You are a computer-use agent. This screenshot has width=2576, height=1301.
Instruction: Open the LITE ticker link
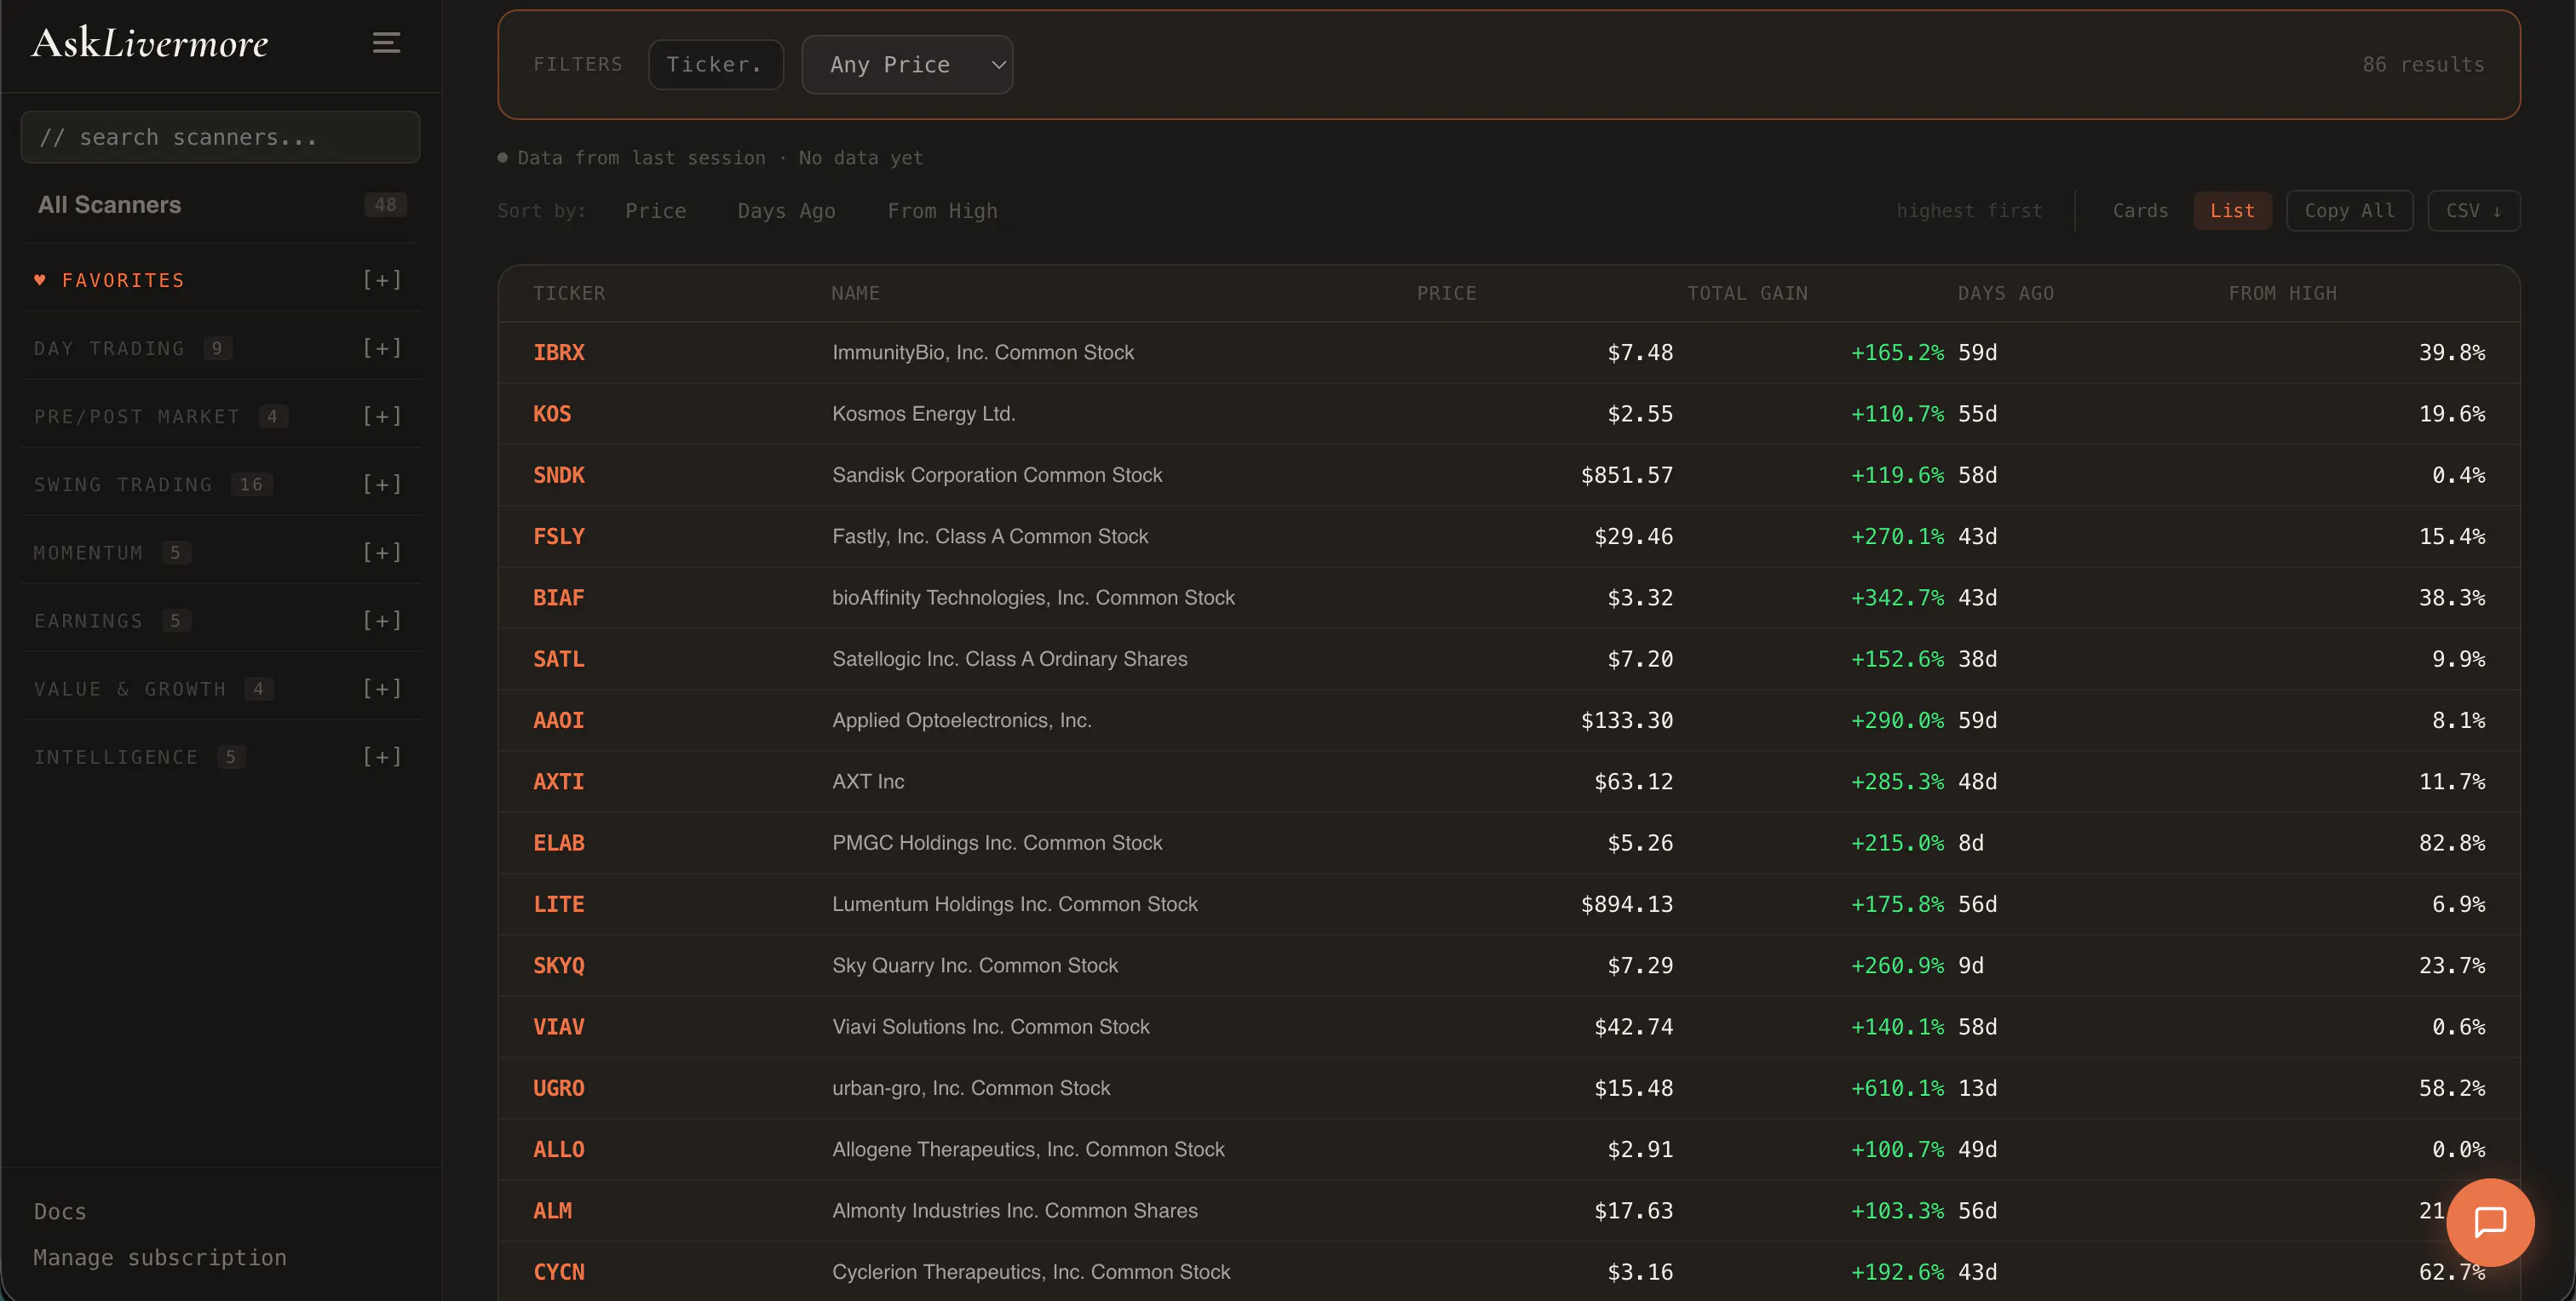coord(559,904)
